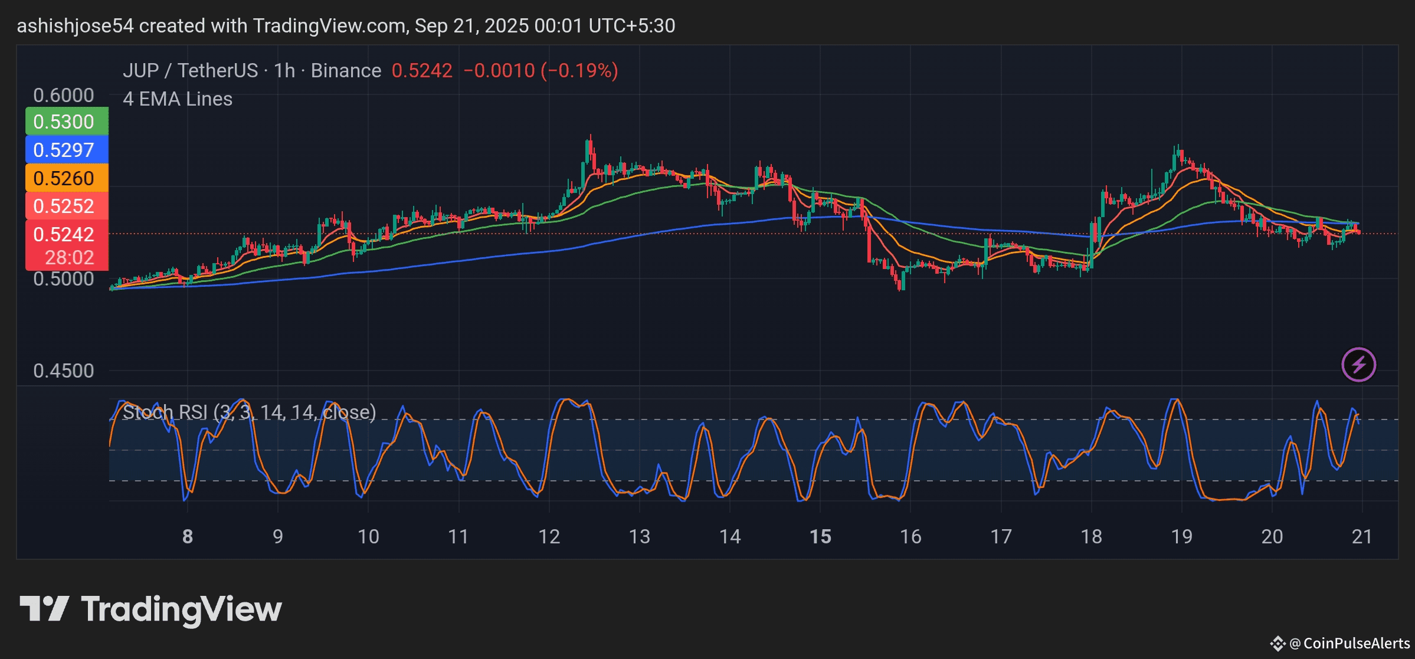1415x659 pixels.
Task: Click the Stoch RSI indicator legend
Action: pos(249,412)
